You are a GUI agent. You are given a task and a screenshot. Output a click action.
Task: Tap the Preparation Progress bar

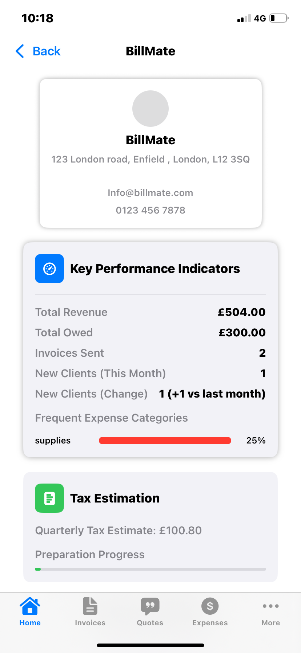click(x=150, y=569)
